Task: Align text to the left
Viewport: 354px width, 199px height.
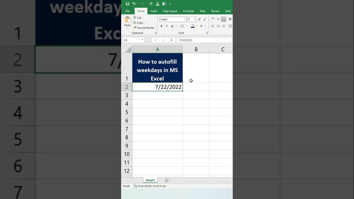Action: click(x=213, y=26)
